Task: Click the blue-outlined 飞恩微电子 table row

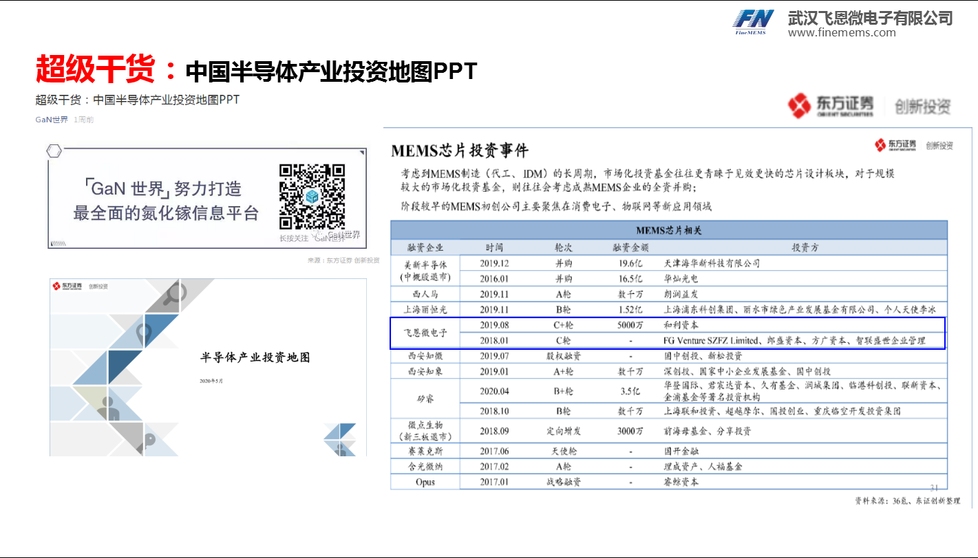Action: pos(668,333)
